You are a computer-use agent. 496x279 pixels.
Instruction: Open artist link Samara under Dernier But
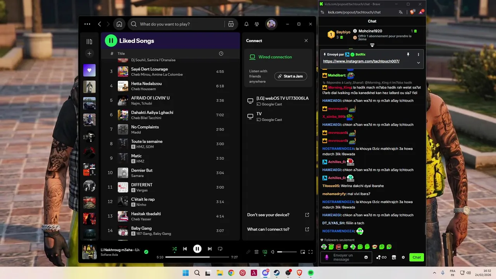pos(137,176)
